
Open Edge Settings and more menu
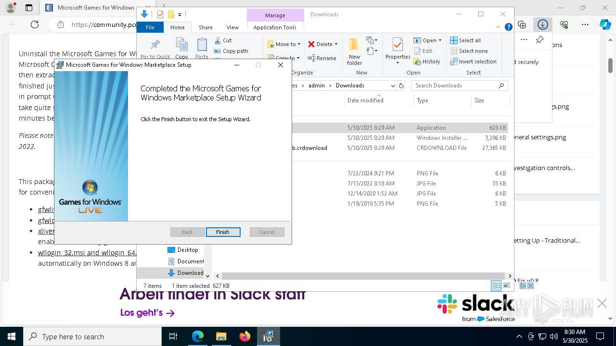tap(585, 25)
